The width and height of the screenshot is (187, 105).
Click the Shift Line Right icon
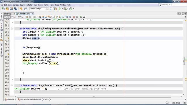click(x=70, y=17)
